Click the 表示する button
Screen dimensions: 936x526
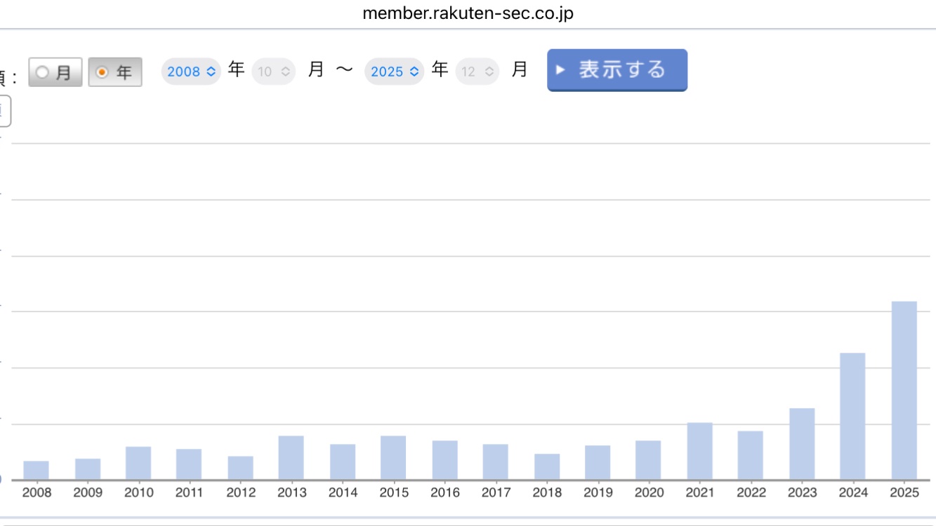[617, 70]
